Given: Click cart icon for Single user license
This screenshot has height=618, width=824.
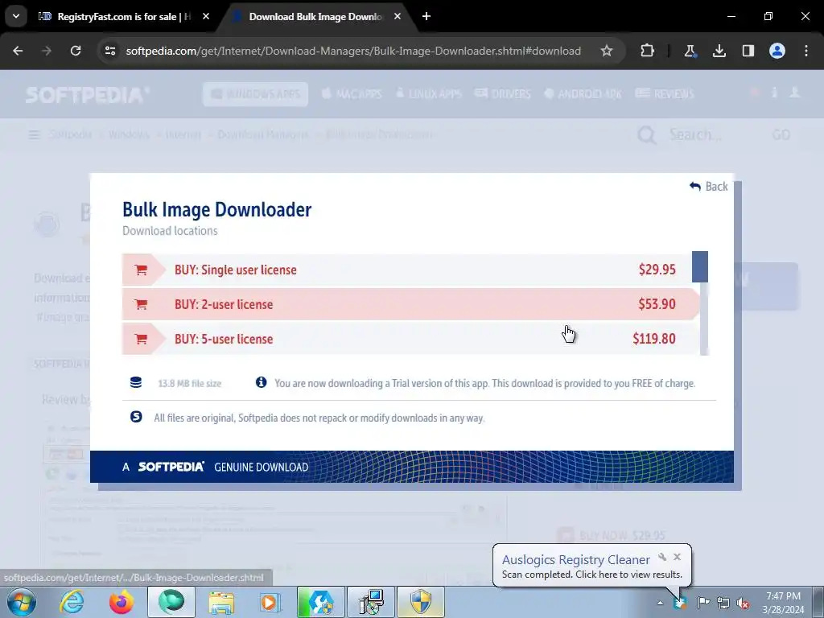Looking at the screenshot, I should point(141,270).
